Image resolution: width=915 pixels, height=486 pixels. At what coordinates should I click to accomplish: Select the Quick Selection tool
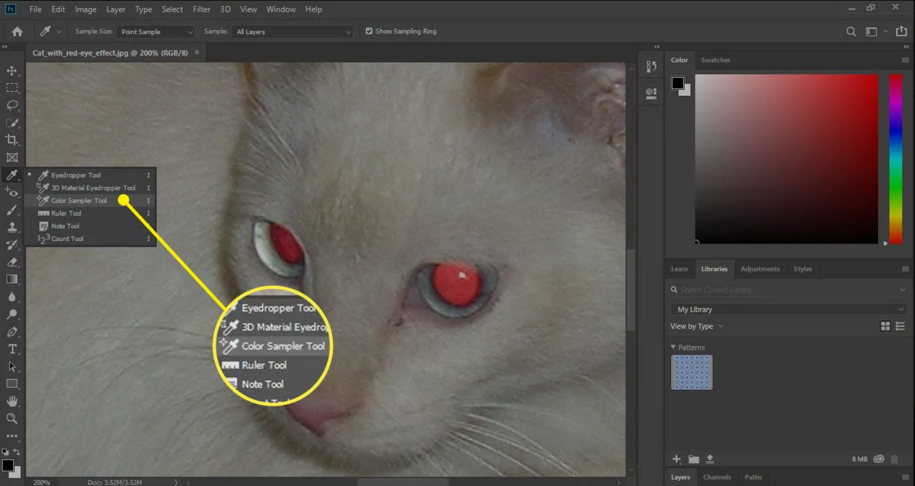click(x=12, y=123)
